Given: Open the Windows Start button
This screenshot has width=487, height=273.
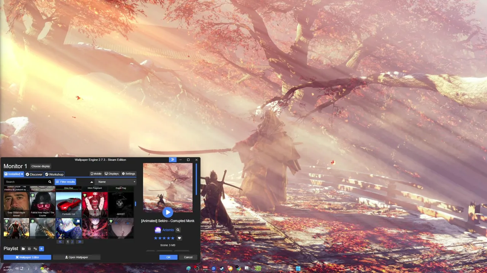Looking at the screenshot, I should point(298,268).
